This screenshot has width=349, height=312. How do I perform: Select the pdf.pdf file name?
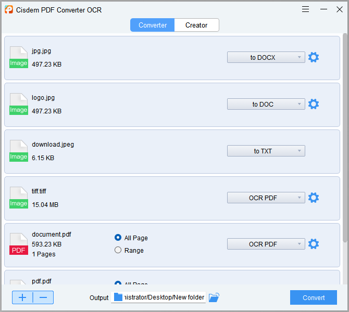point(42,281)
